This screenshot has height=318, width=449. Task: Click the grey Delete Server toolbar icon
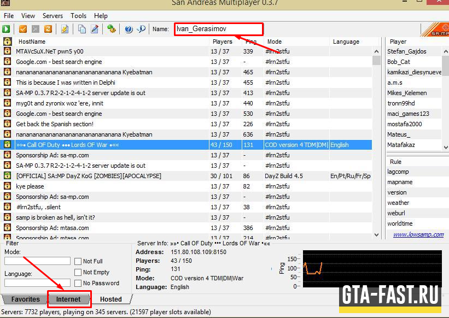tap(35, 29)
